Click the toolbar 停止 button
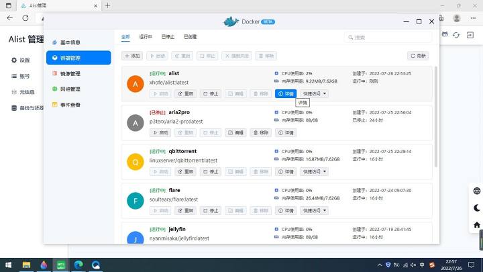 207,56
